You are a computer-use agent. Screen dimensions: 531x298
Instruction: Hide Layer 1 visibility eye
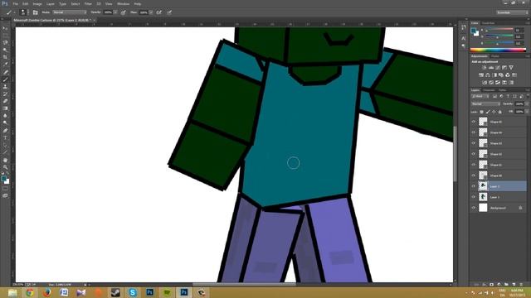(x=474, y=197)
